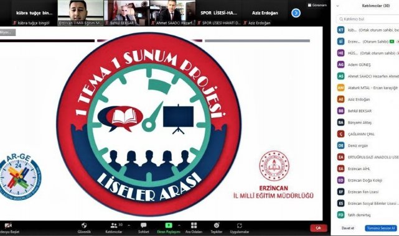
Task: Click the DE avatar for Deniz ergün
Action: [340, 145]
